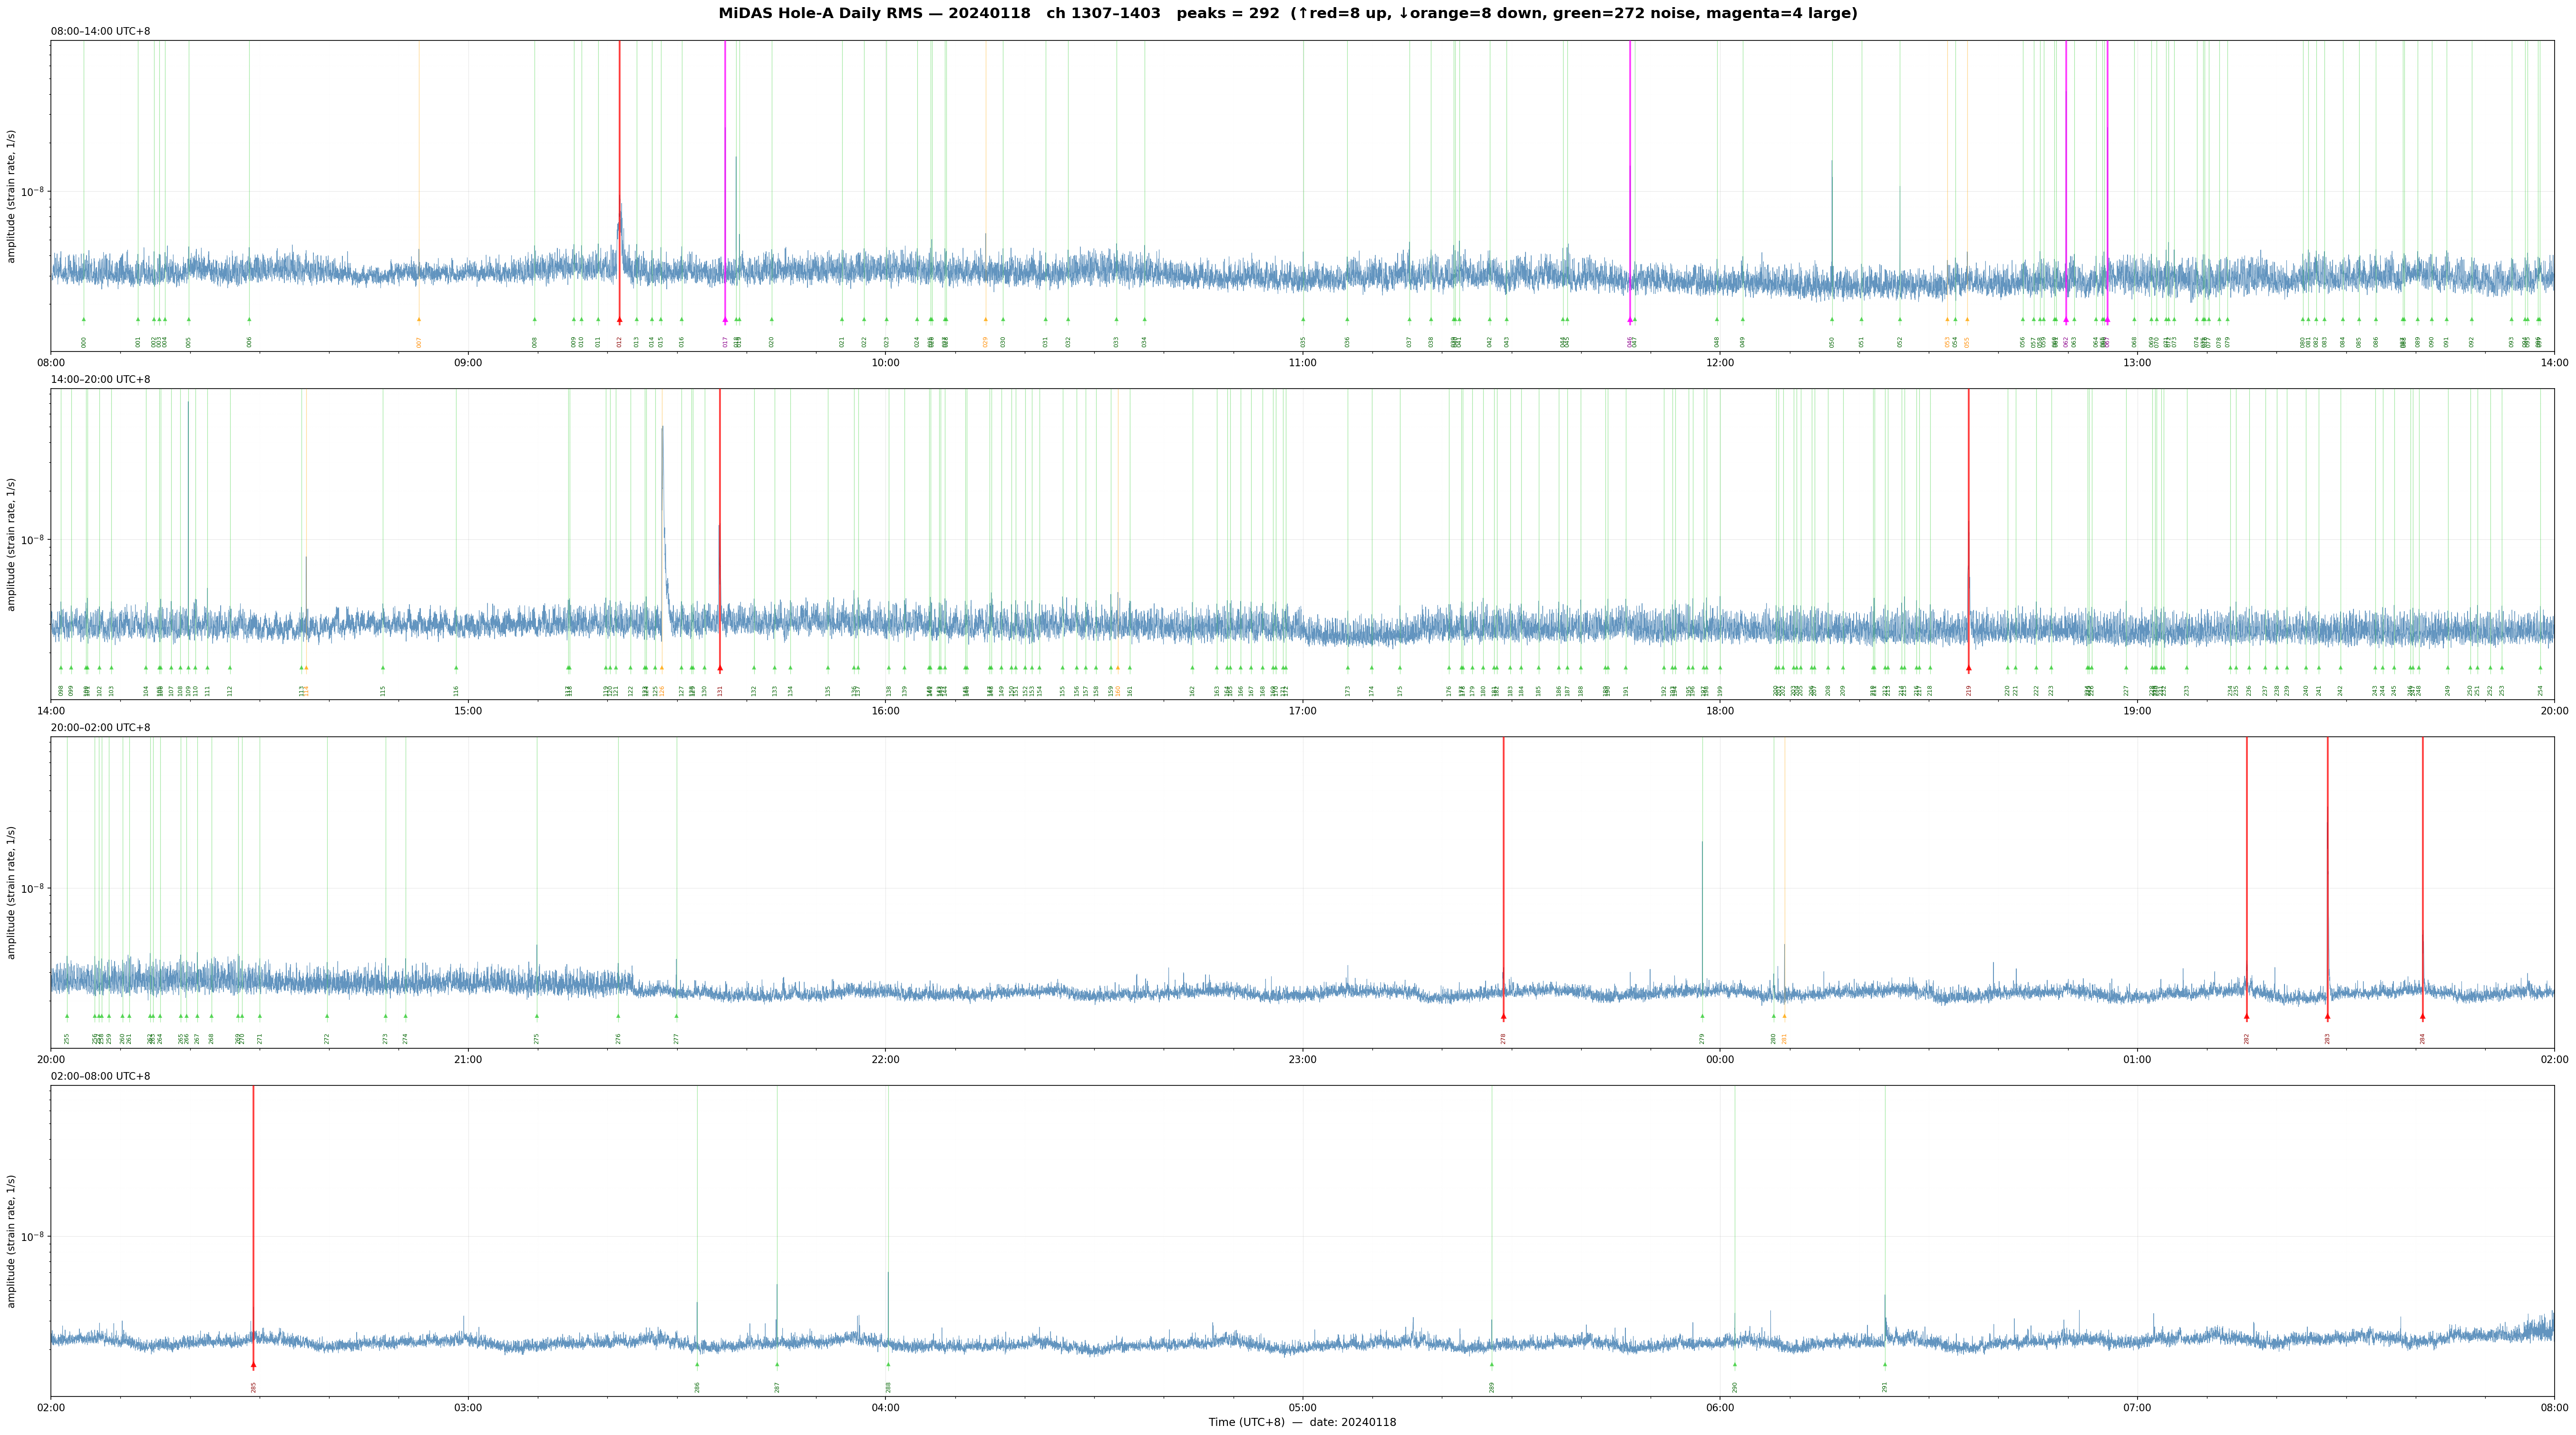
Task: Click the peak number label '276'
Action: click(618, 1038)
